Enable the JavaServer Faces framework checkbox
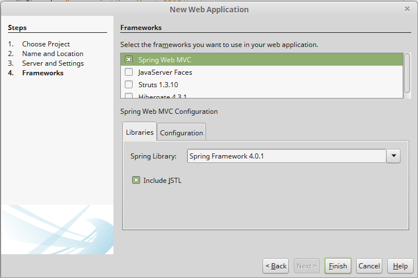 [129, 72]
